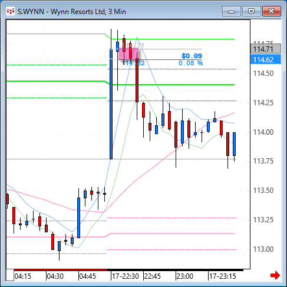Click the 22:45 time axis label
Viewport: 287px width, 287px height.
point(153,276)
